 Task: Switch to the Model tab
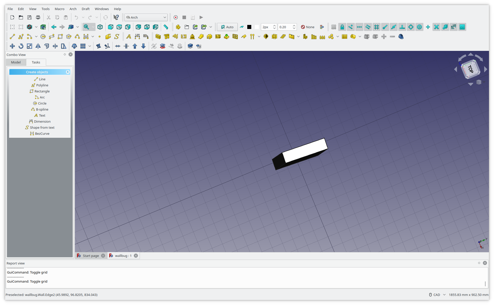pos(16,62)
